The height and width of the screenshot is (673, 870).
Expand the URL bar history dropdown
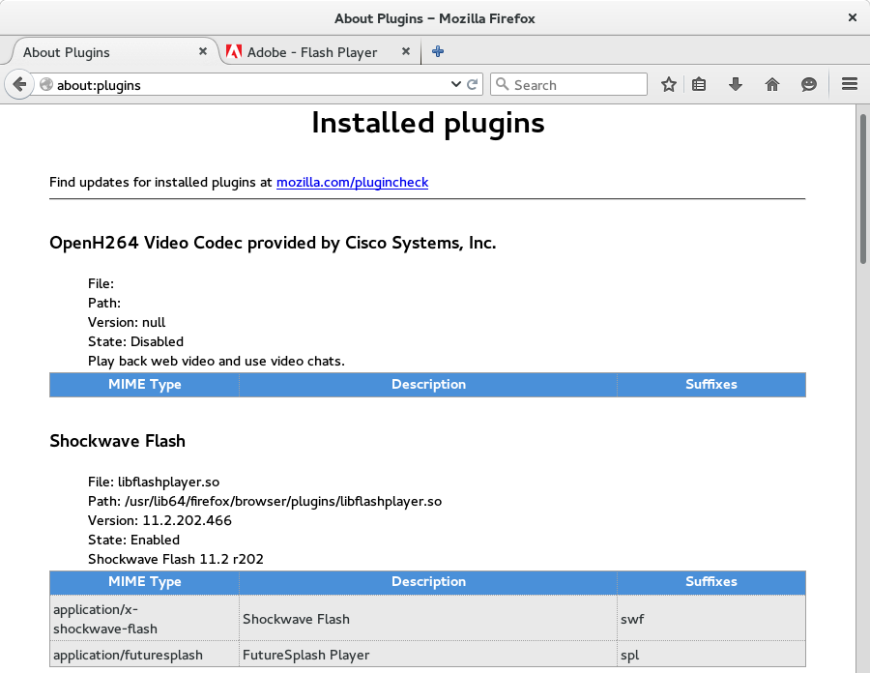(x=456, y=85)
